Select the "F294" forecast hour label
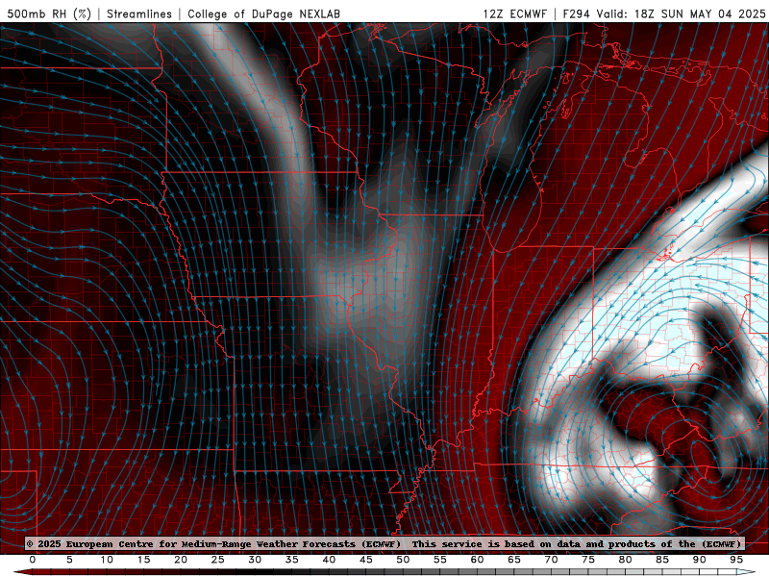 coord(577,14)
